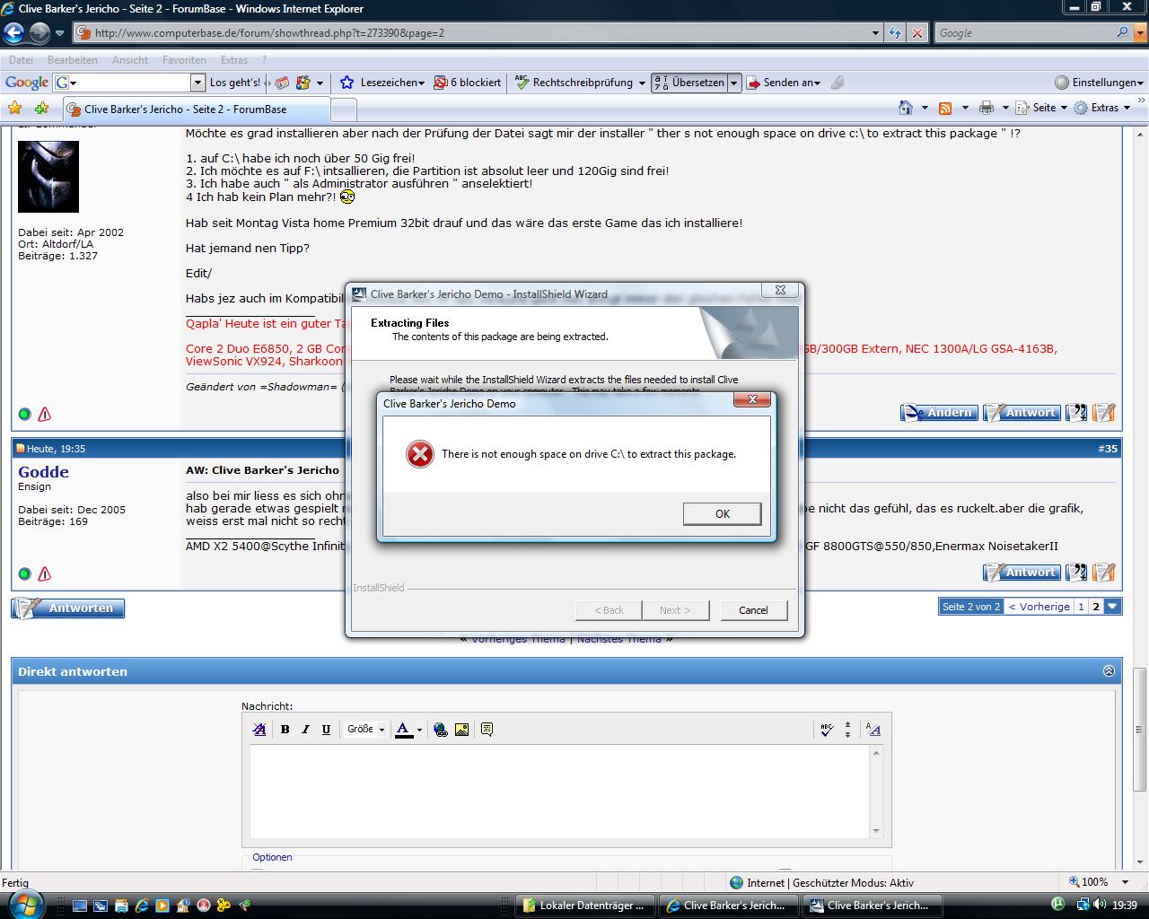The width and height of the screenshot is (1149, 919).
Task: Click the Bold formatting icon
Action: [285, 730]
